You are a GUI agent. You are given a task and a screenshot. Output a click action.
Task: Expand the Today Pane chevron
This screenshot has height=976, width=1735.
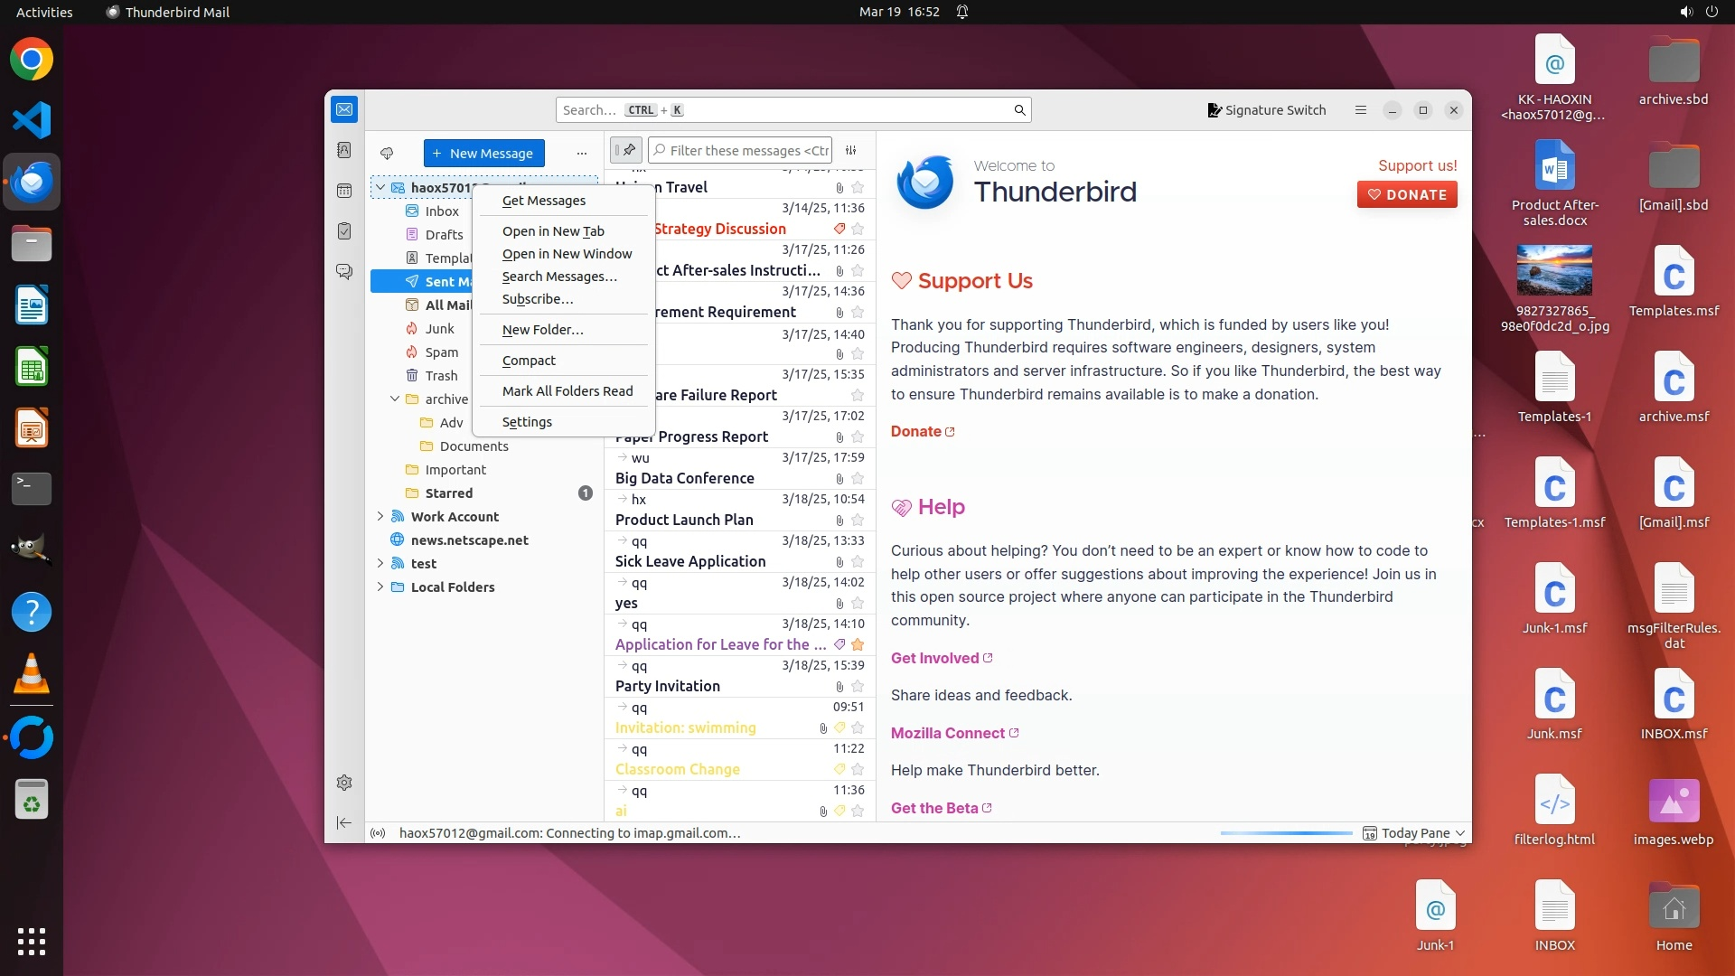click(1460, 833)
